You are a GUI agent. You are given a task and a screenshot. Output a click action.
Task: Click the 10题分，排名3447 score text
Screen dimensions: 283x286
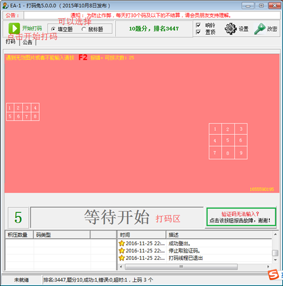(154, 29)
